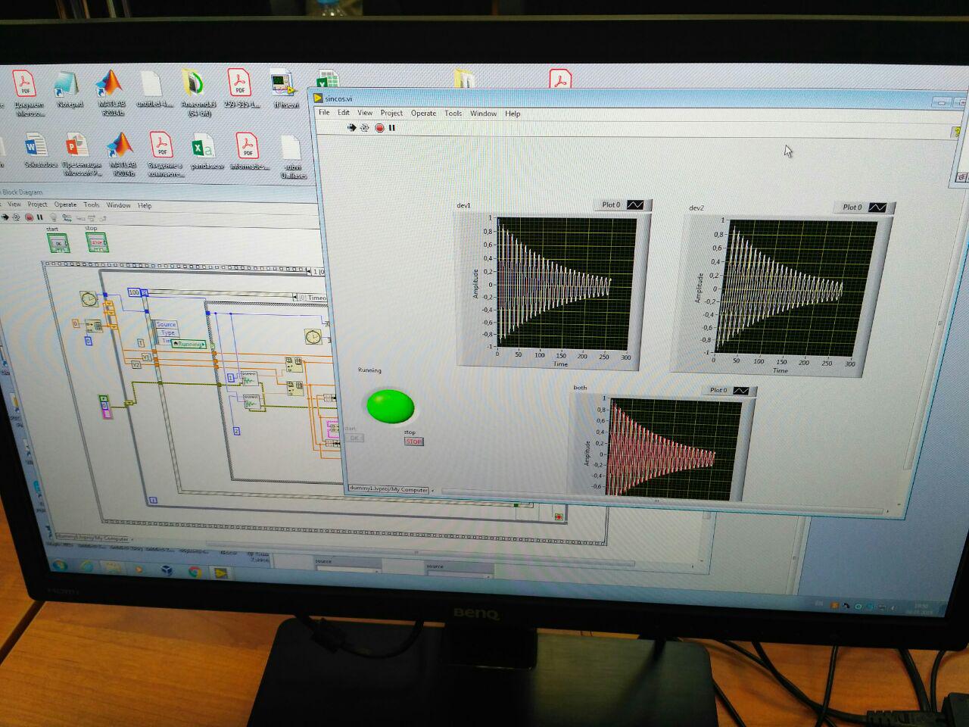Screen dimensions: 969x727
Task: Click the Chrome icon in the taskbar
Action: pos(195,572)
